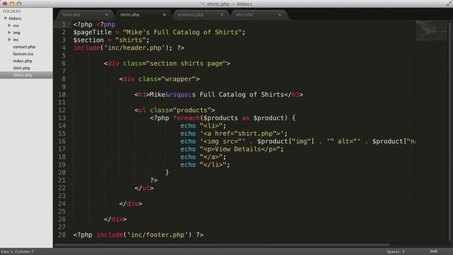
Task: Open favicon.ico from the sidebar
Action: point(23,54)
